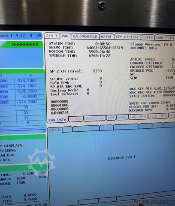Select the VAR tab
This screenshot has width=175, height=206.
[x=65, y=36]
